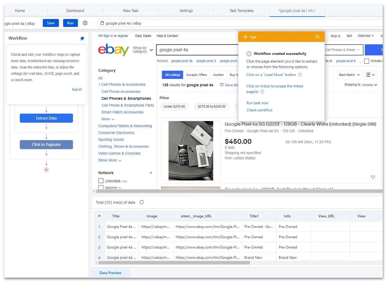This screenshot has width=387, height=282.
Task: Expand the More subcategories link
Action: (x=108, y=119)
